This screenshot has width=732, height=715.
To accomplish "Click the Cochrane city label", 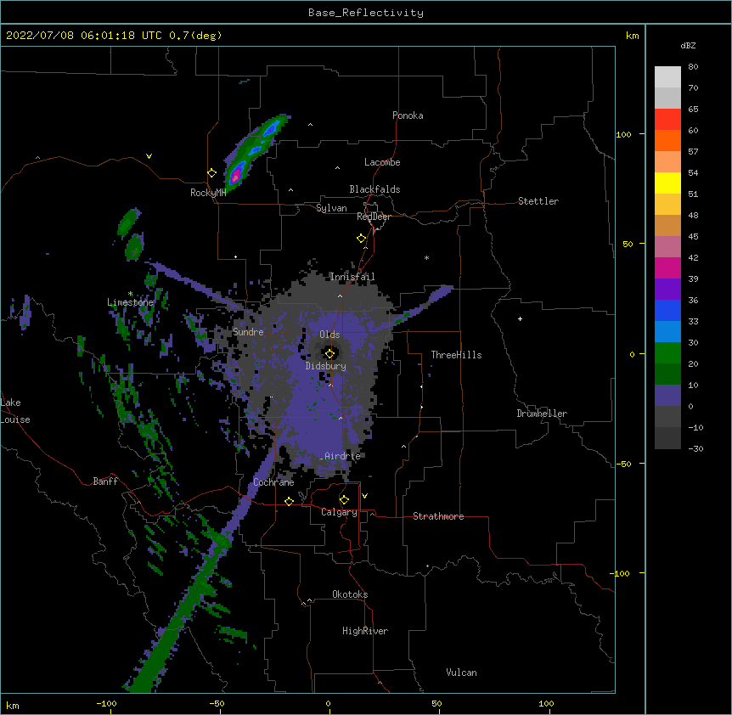I will [x=273, y=482].
